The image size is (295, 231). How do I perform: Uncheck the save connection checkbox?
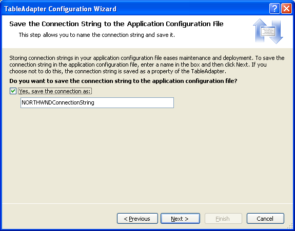[13, 91]
